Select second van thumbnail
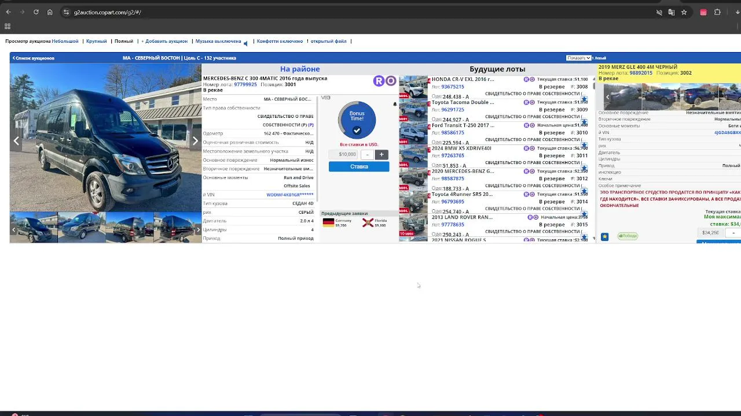 pyautogui.click(x=82, y=228)
